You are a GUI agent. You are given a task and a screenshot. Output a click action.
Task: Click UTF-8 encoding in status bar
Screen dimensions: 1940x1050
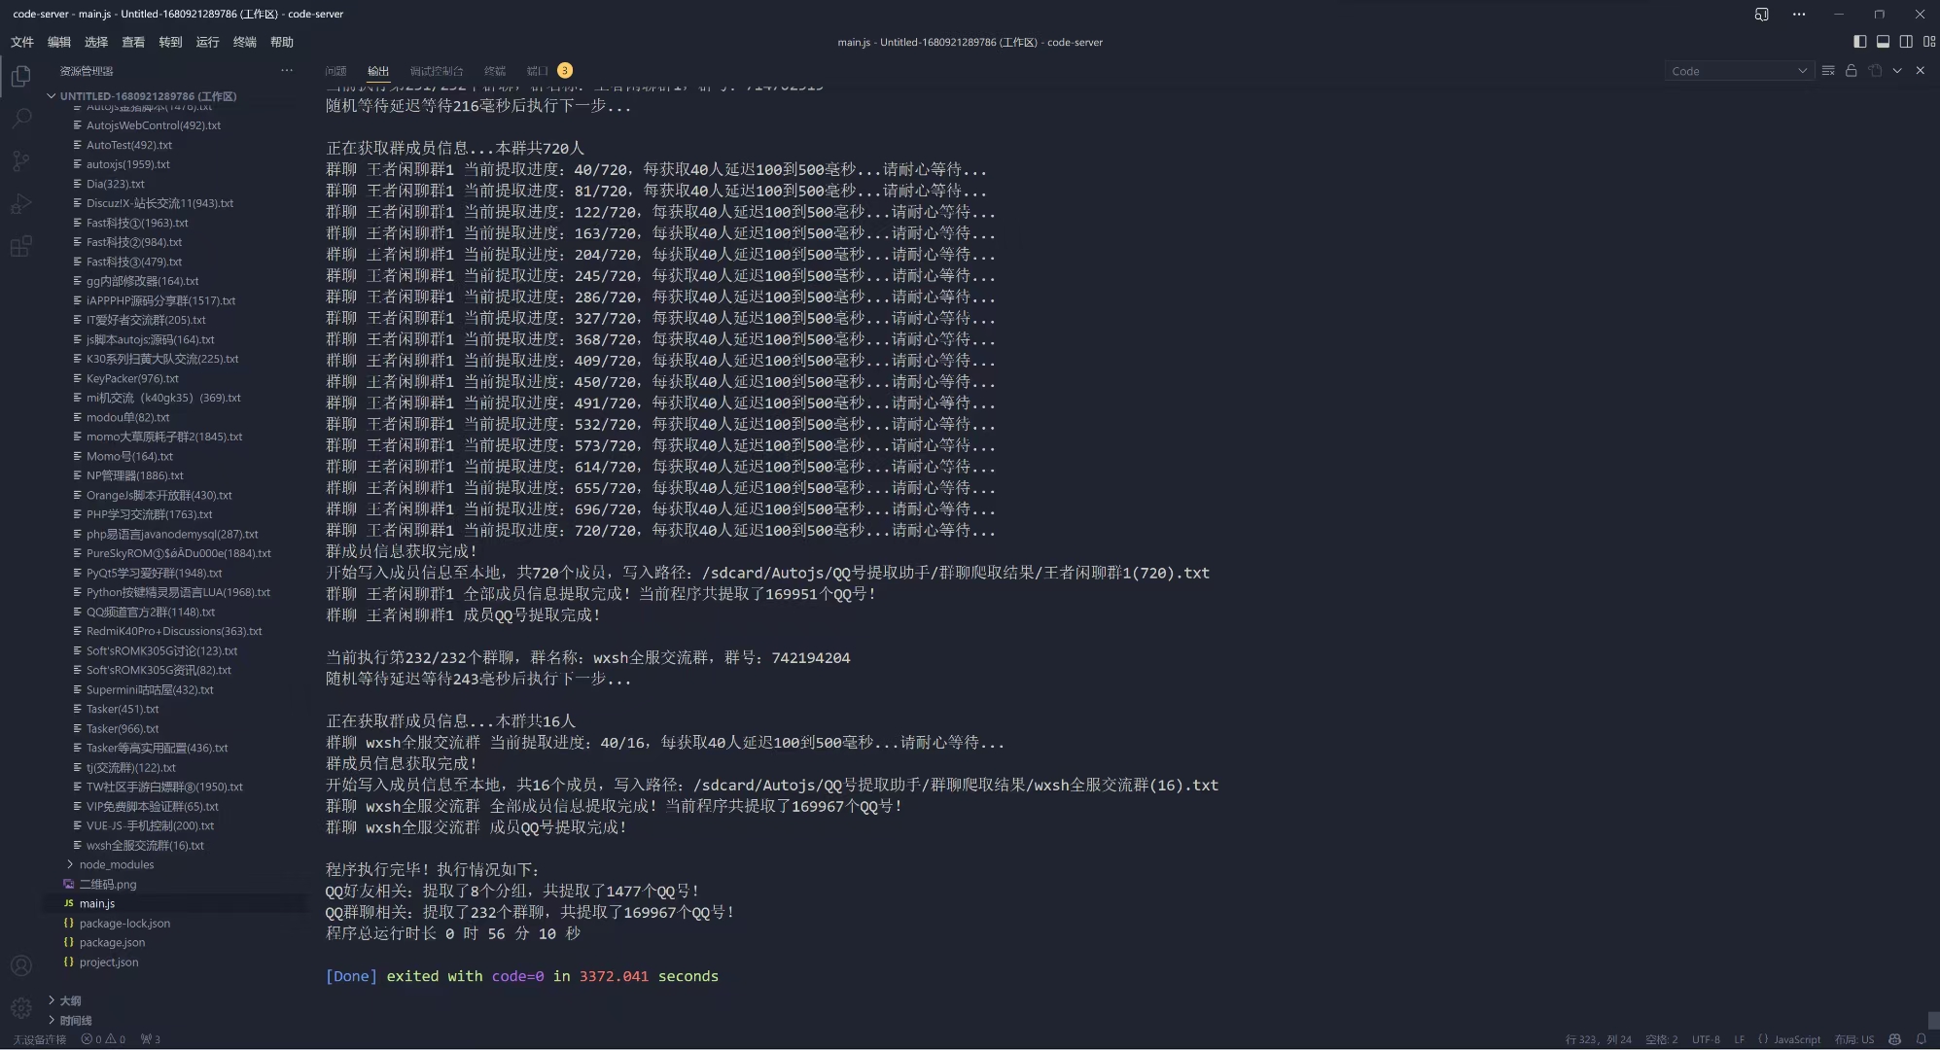tap(1706, 1039)
